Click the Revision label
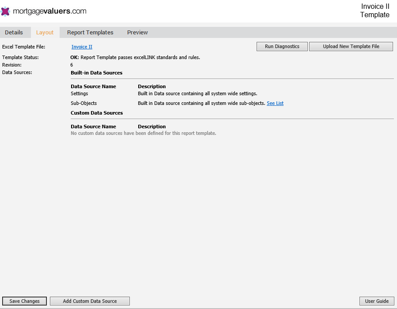 click(x=11, y=65)
